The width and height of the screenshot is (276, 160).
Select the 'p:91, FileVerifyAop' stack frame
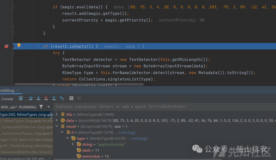point(26,146)
